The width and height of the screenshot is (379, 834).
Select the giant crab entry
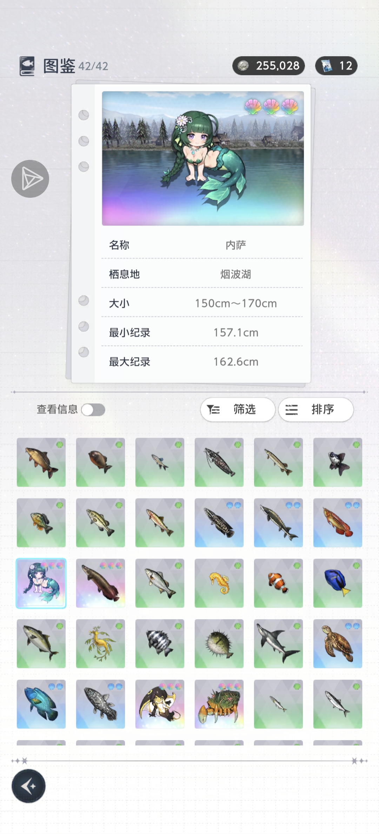click(x=219, y=704)
